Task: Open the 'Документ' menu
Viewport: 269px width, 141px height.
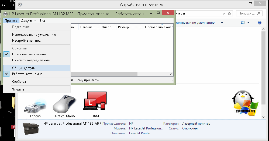Action: (x=28, y=21)
